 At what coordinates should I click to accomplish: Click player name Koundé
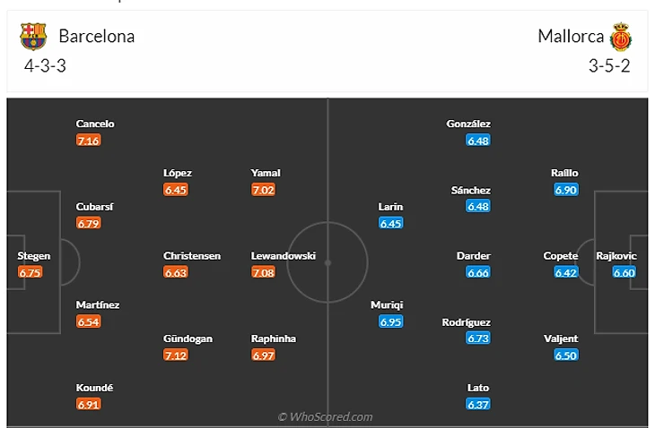click(x=95, y=388)
